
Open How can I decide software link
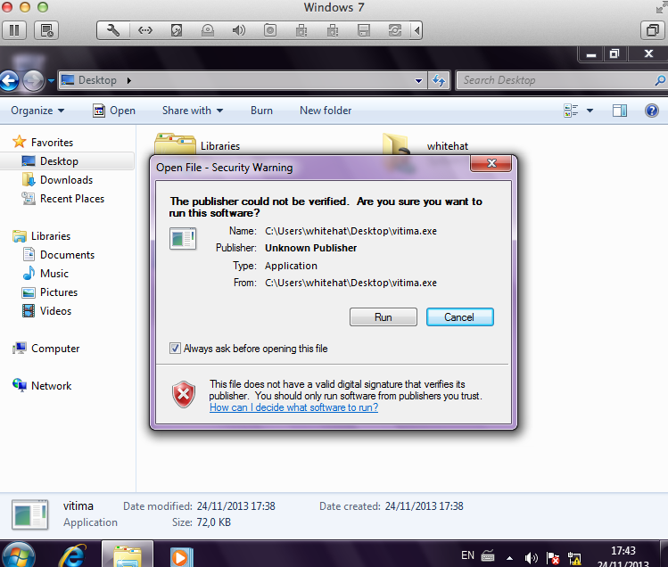coord(293,407)
